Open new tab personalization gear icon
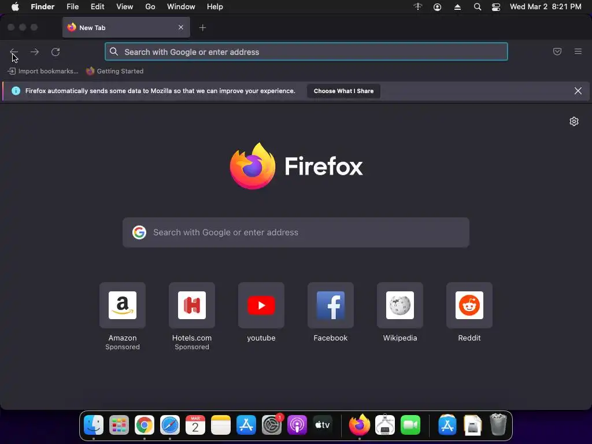The height and width of the screenshot is (444, 592). click(574, 121)
